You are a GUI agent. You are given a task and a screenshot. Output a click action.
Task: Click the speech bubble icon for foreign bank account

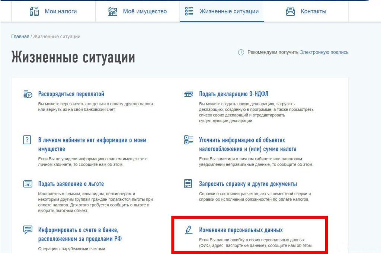pos(28,230)
